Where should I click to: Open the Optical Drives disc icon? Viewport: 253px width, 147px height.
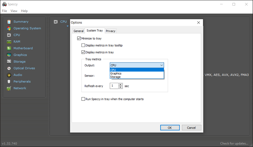tap(9, 68)
